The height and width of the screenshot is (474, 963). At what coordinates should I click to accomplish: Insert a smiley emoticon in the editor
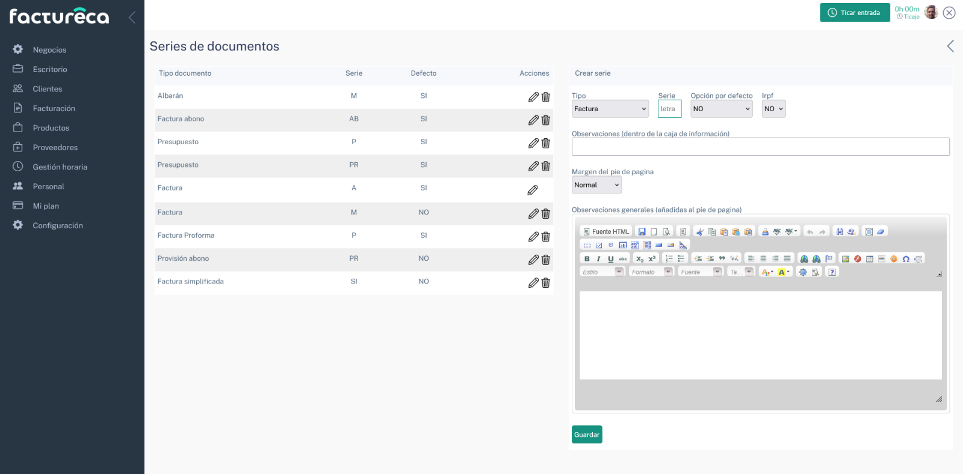click(x=894, y=259)
